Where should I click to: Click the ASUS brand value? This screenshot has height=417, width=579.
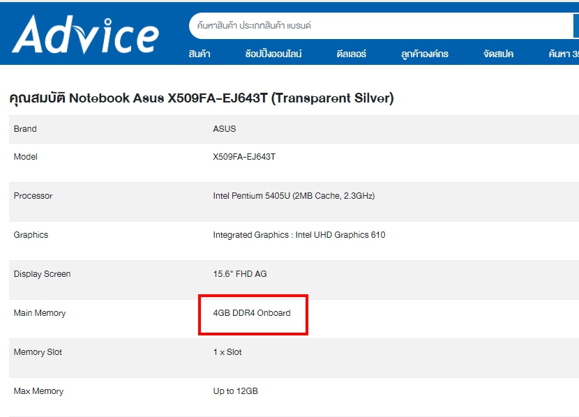[225, 129]
